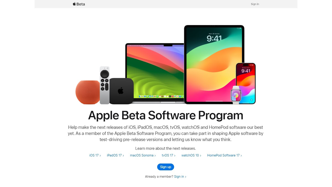The height and width of the screenshot is (187, 332).
Task: Click the Apple Beta logo in header
Action: coord(79,4)
